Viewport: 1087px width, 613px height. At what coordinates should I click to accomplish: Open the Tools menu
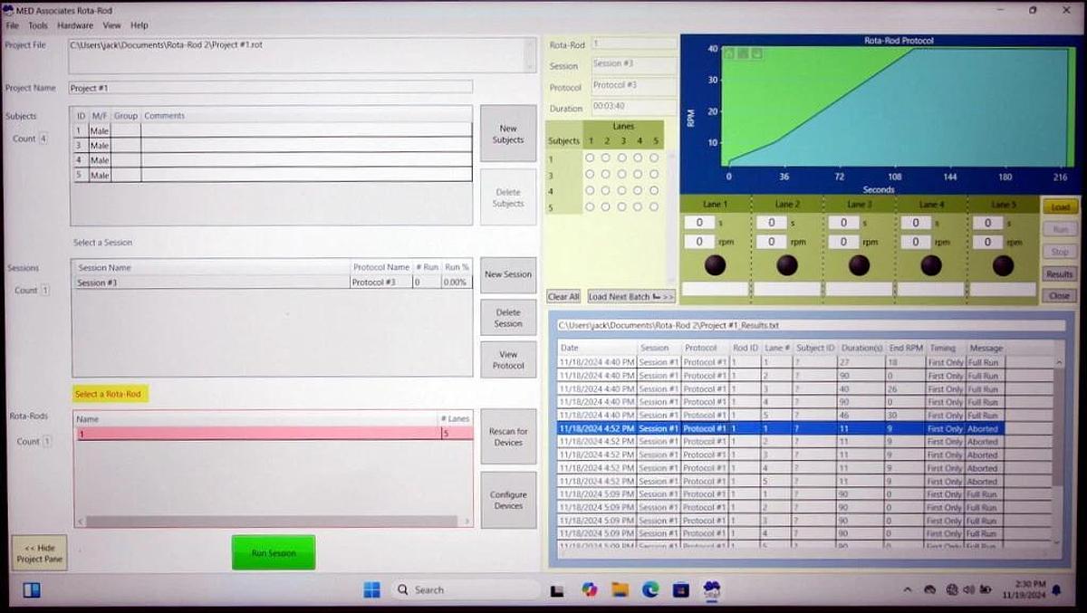point(38,25)
